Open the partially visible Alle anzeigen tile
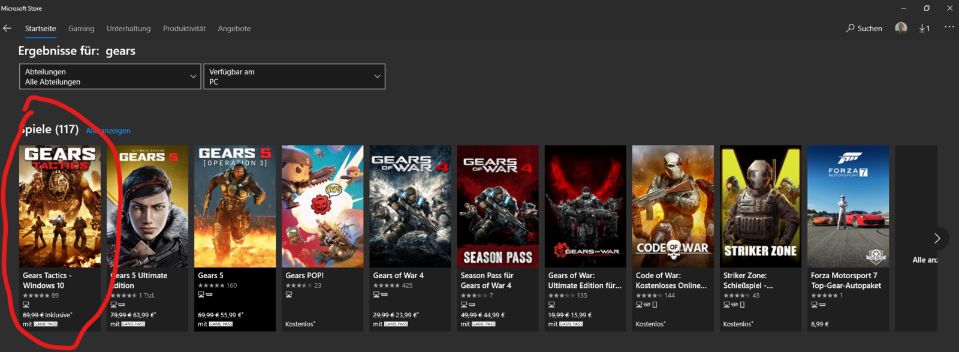Image resolution: width=959 pixels, height=352 pixels. pos(916,238)
